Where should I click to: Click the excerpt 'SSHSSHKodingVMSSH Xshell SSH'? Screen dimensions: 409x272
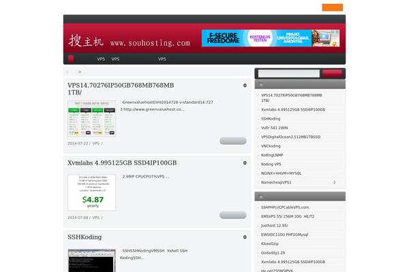click(155, 251)
